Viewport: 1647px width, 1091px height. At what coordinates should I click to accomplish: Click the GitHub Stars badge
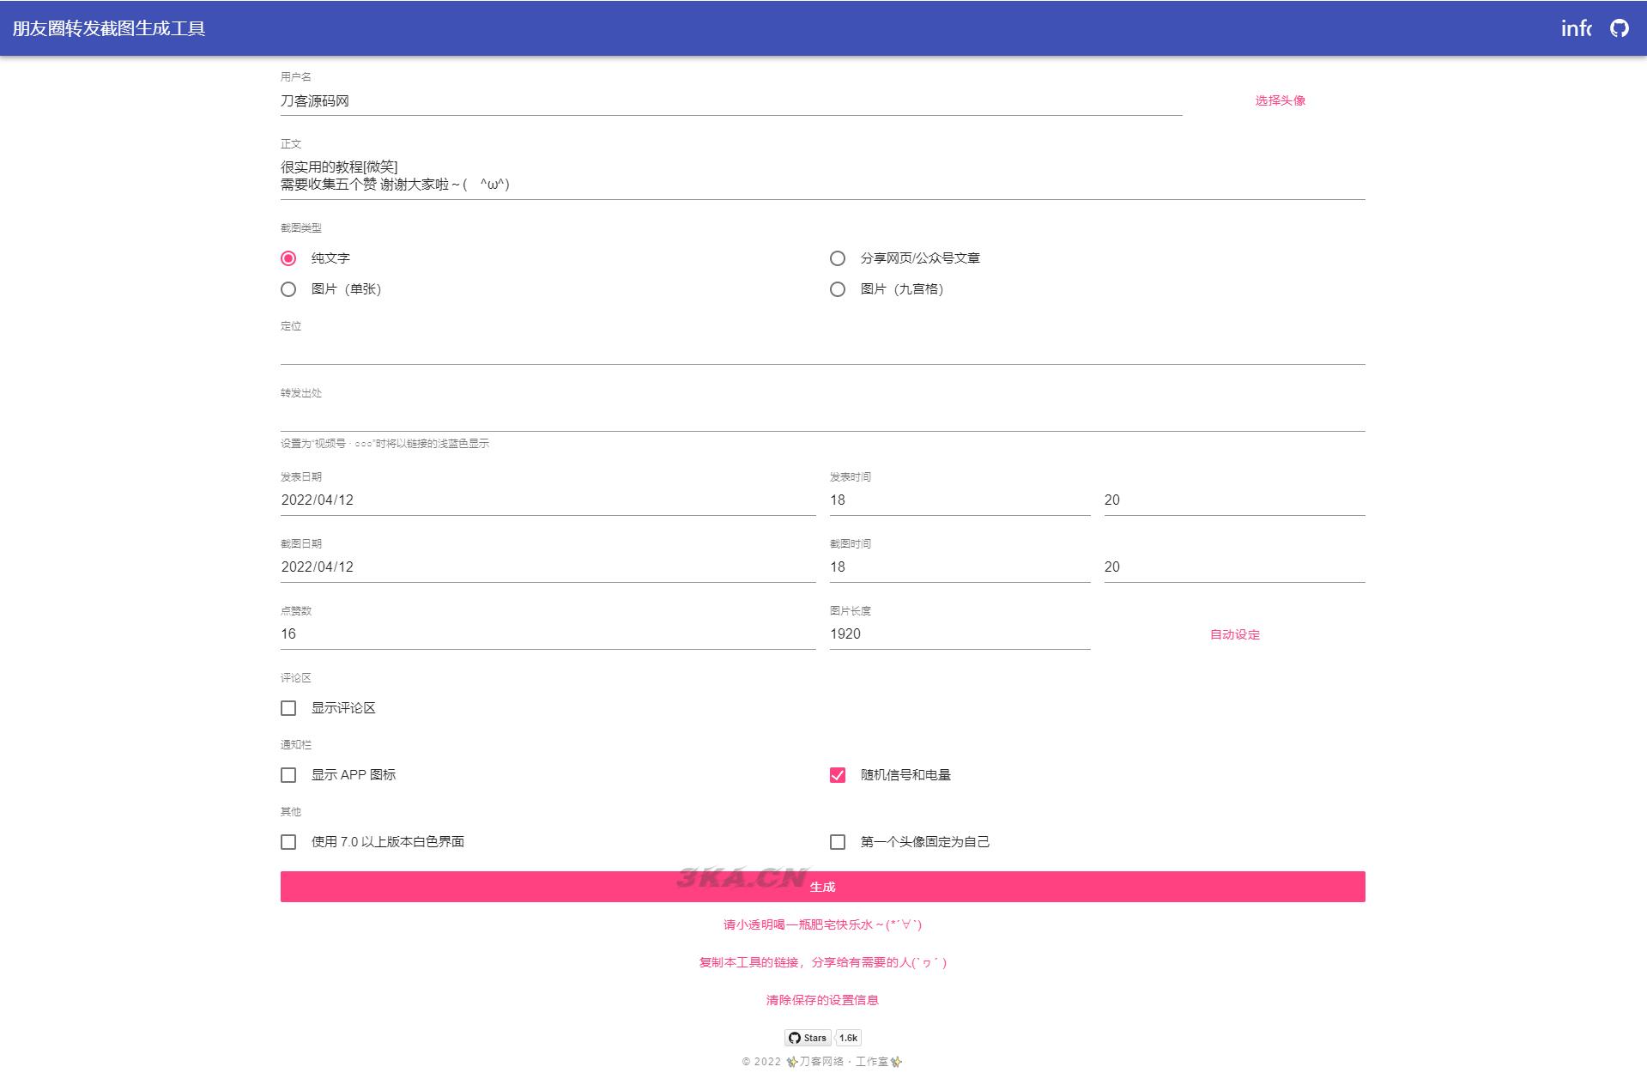808,1038
